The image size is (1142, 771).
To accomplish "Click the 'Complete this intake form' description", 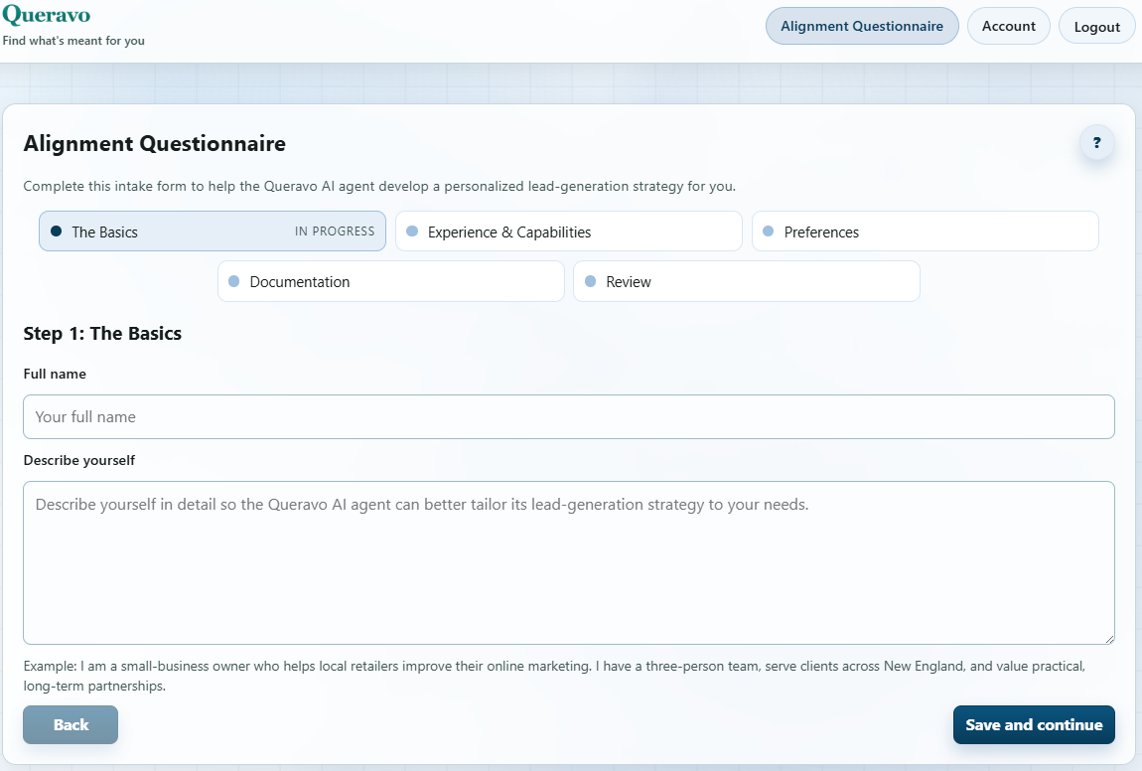I will 379,186.
